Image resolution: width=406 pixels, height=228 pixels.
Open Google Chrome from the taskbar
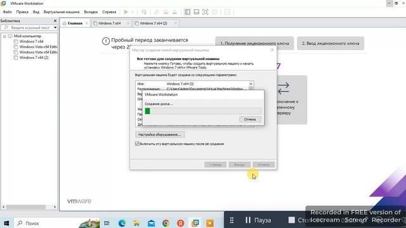(166, 223)
